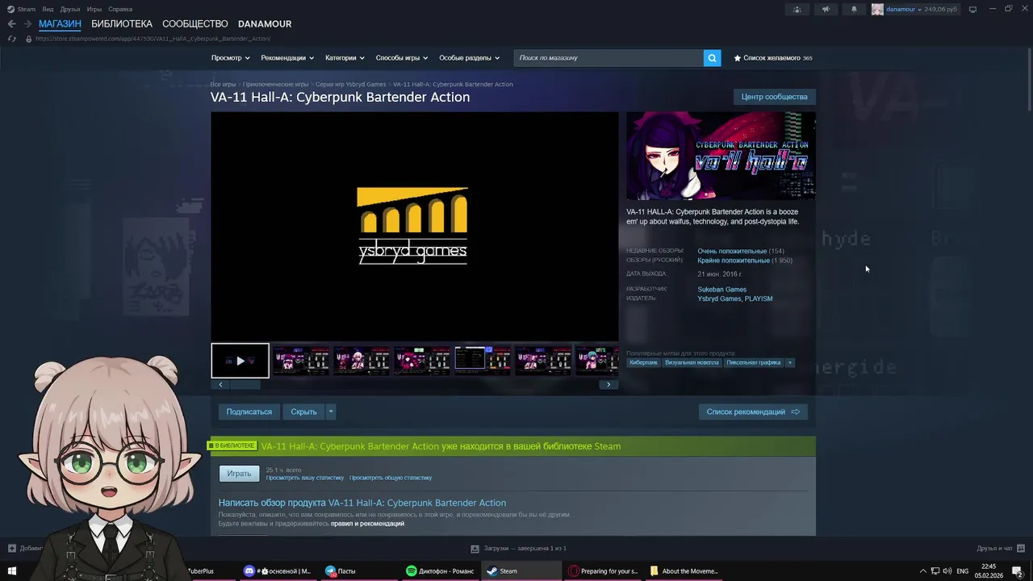Open the 'PLAYISM' publisher link

click(759, 299)
